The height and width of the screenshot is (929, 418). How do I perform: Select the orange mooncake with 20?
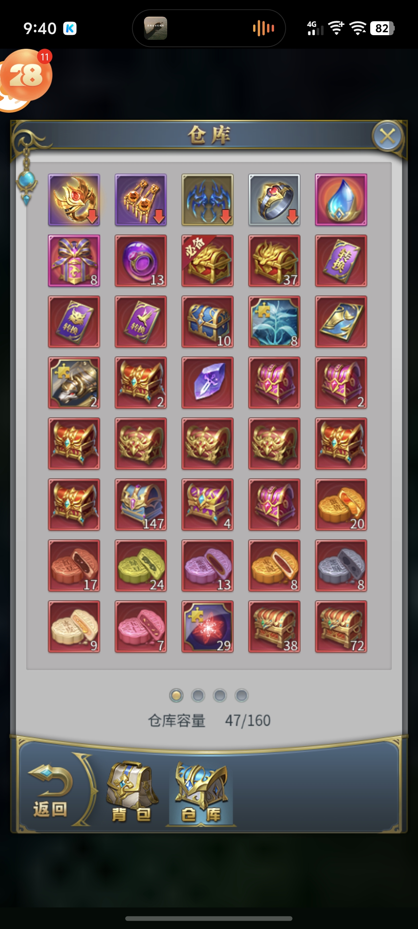341,505
